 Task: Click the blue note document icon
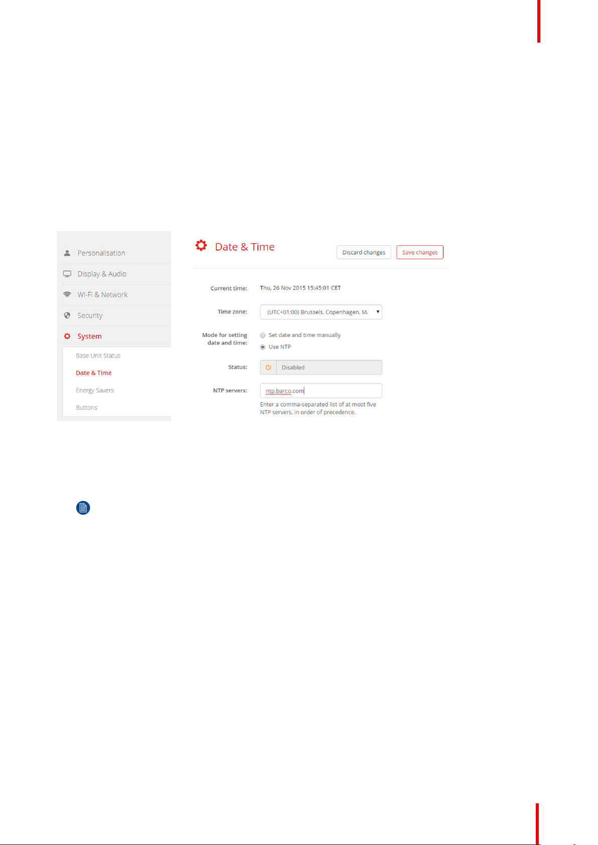pyautogui.click(x=83, y=508)
